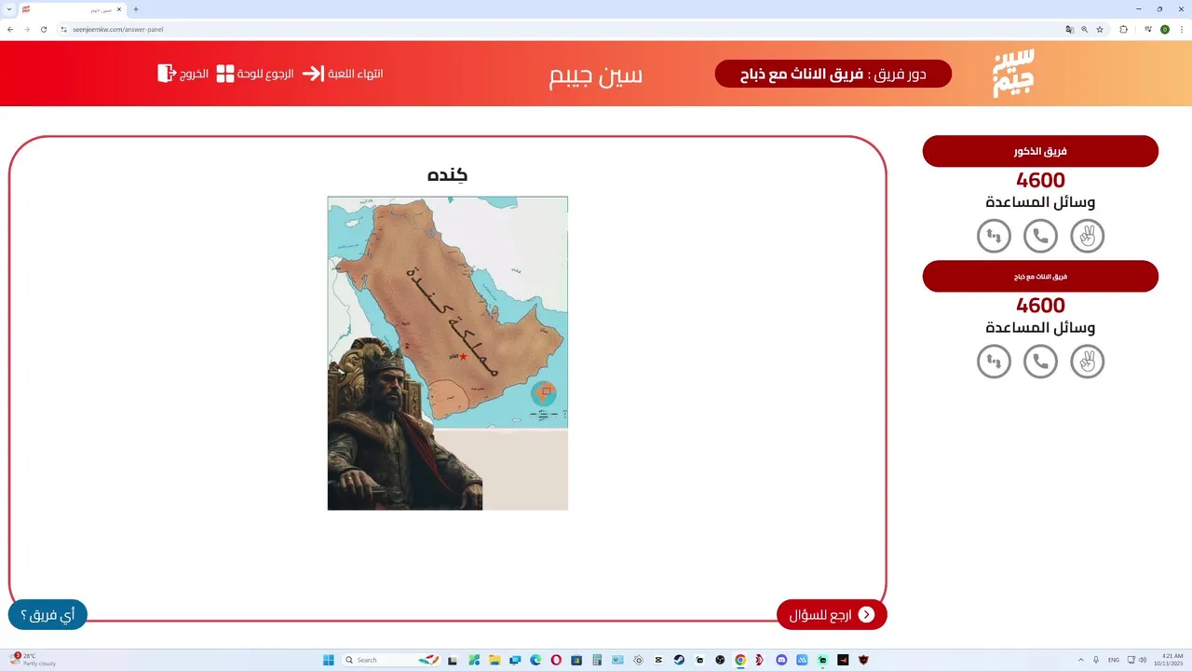Go back with the browser back arrow

coord(10,29)
